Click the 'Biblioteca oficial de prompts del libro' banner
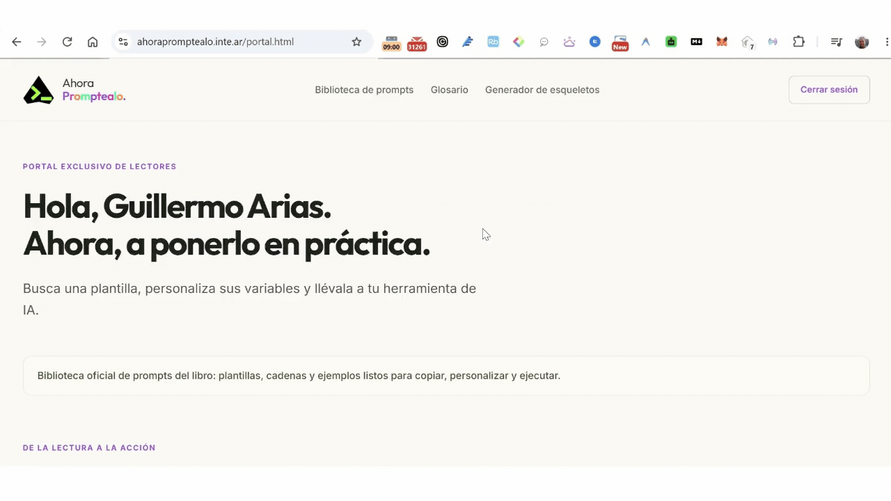Image resolution: width=891 pixels, height=501 pixels. [x=446, y=376]
